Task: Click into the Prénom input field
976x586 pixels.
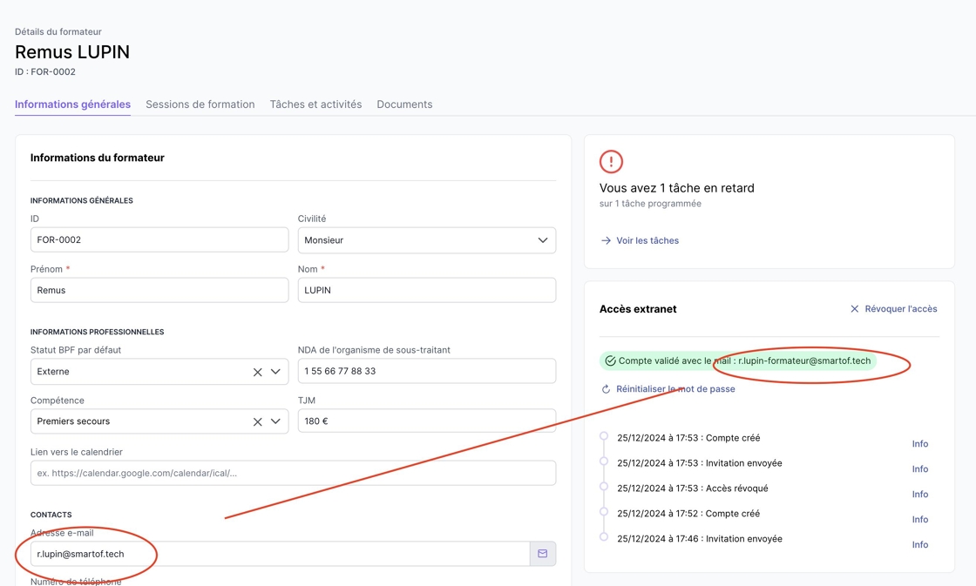Action: click(159, 290)
